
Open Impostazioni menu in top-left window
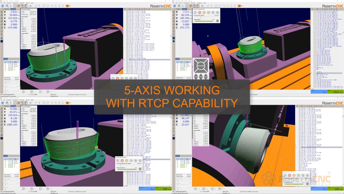(15, 3)
